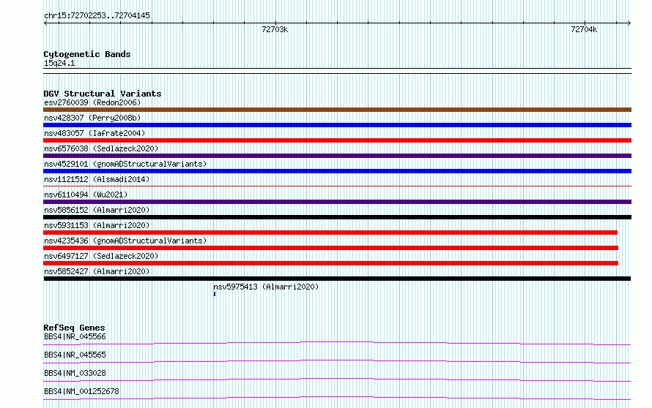This screenshot has height=408, width=652.
Task: Click the thin red nsv1121512 variant line
Action: click(x=337, y=186)
